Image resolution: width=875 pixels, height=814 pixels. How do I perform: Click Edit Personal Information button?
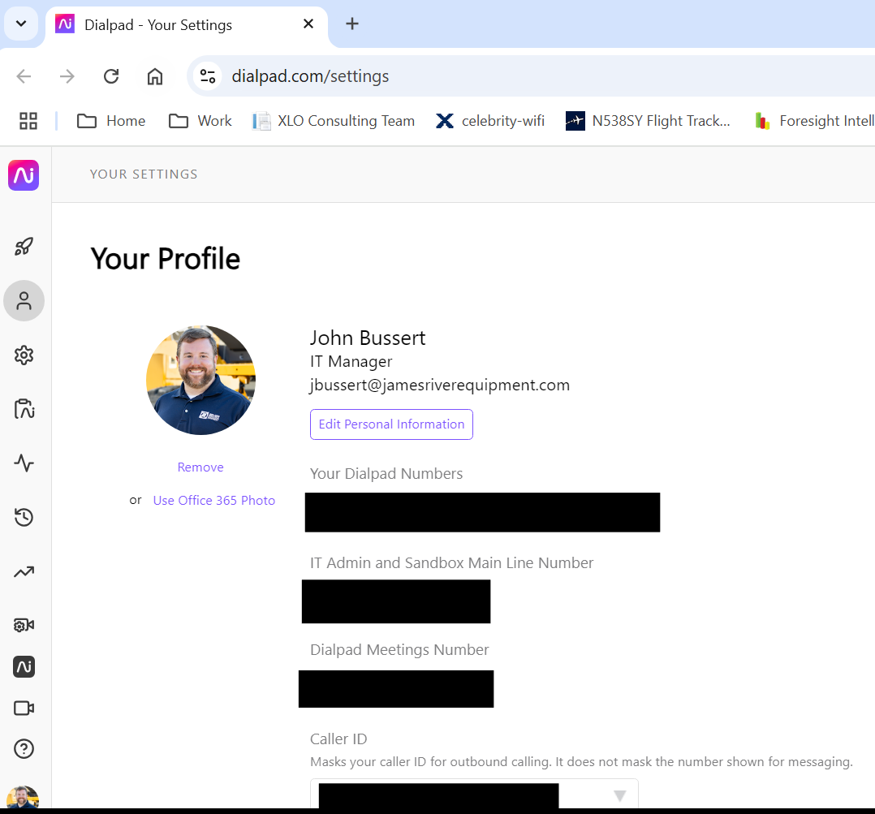click(391, 424)
